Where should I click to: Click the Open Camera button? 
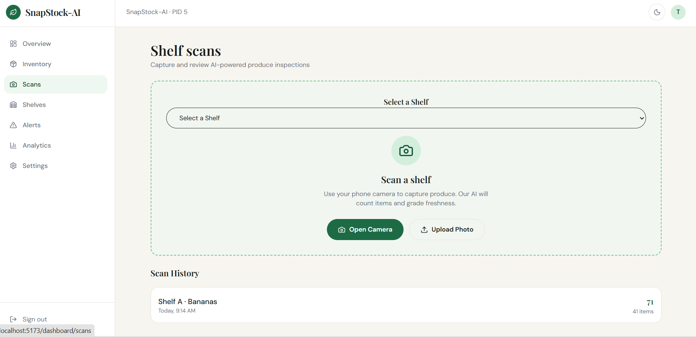365,229
